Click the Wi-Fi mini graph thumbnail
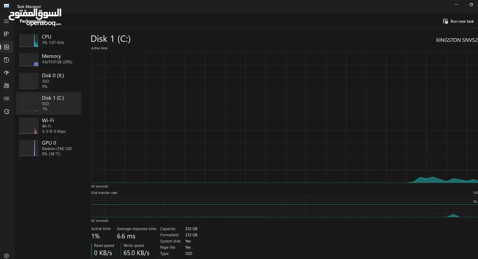The height and width of the screenshot is (259, 478). point(29,126)
